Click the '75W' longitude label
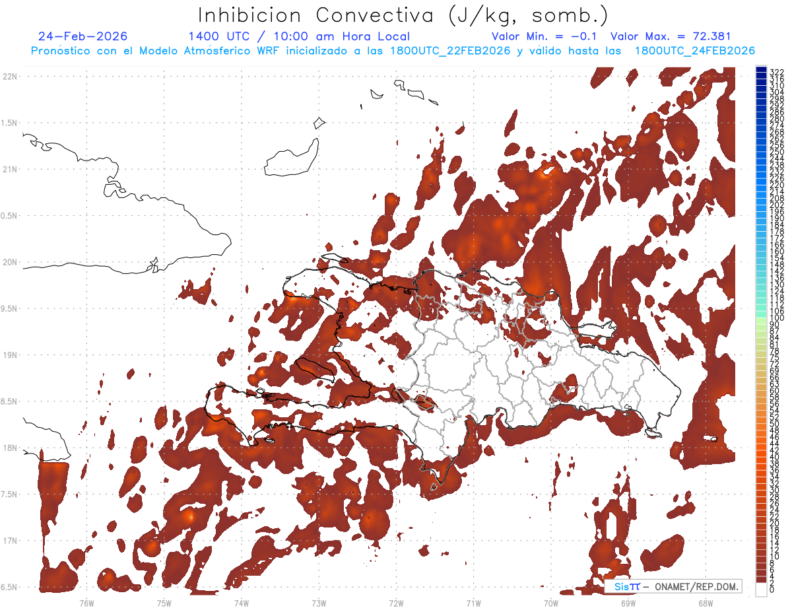 pyautogui.click(x=164, y=603)
